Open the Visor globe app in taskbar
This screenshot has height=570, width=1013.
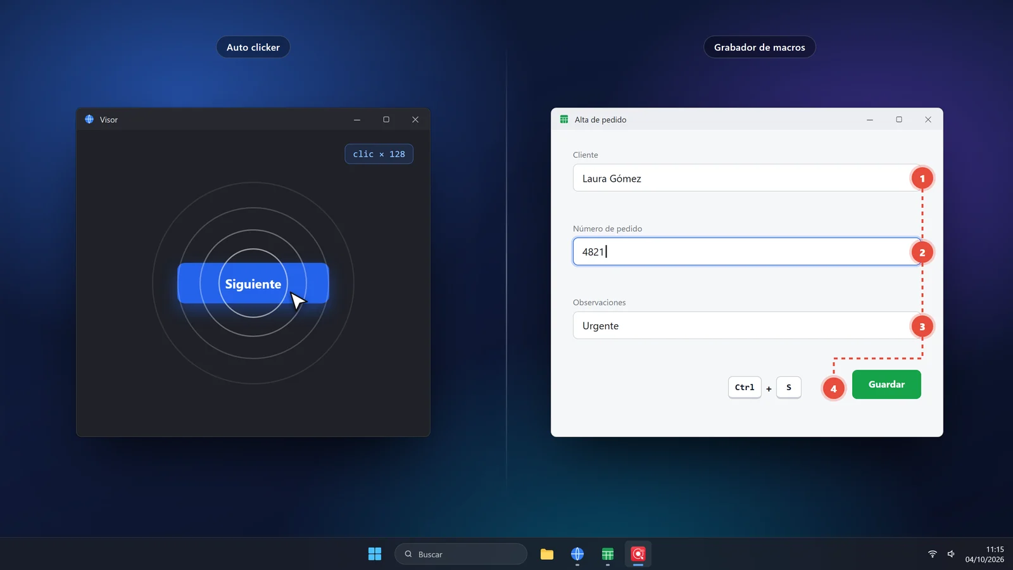[x=577, y=554]
